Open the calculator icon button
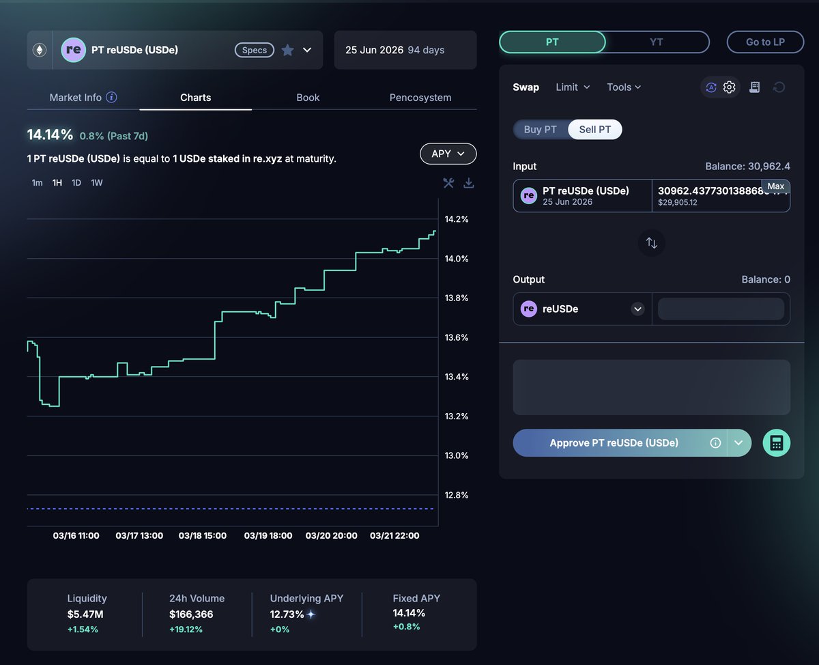The height and width of the screenshot is (665, 819). [x=777, y=443]
